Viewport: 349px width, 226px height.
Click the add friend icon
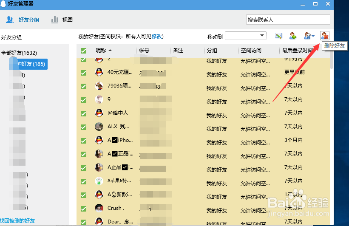[293, 36]
